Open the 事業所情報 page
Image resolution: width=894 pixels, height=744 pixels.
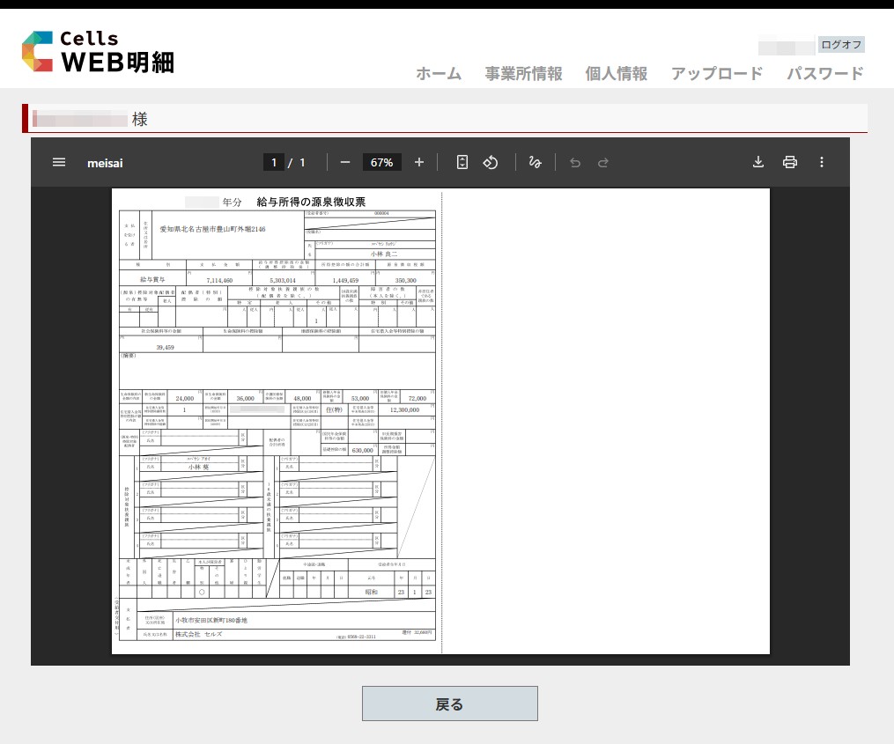tap(523, 73)
